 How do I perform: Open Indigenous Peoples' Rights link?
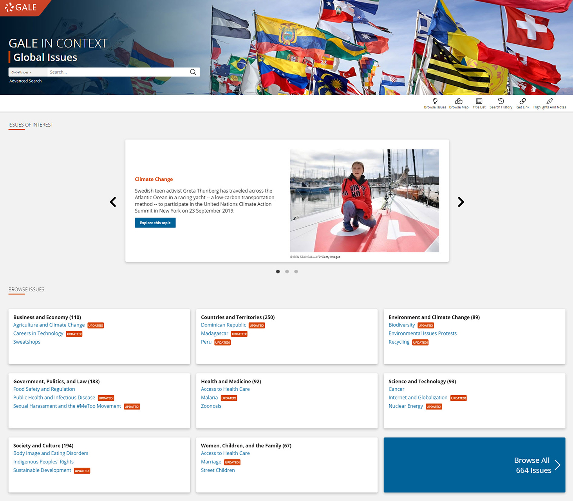pos(43,462)
